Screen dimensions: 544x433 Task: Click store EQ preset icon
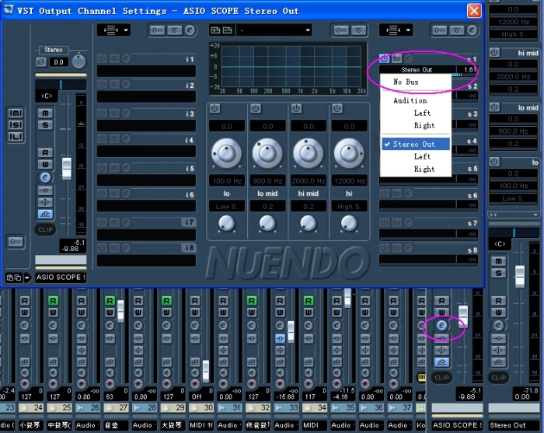(215, 30)
